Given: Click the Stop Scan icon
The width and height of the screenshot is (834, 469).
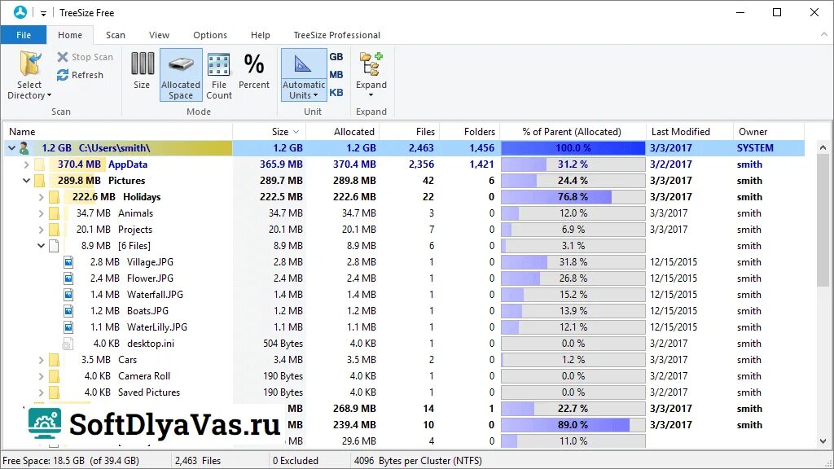Looking at the screenshot, I should (63, 57).
